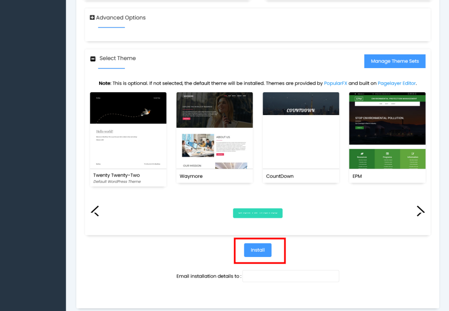Open Manage Theme Sets
The width and height of the screenshot is (449, 311).
tap(395, 61)
